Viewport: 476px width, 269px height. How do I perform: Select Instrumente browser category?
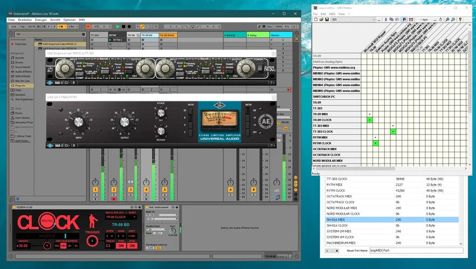[23, 67]
